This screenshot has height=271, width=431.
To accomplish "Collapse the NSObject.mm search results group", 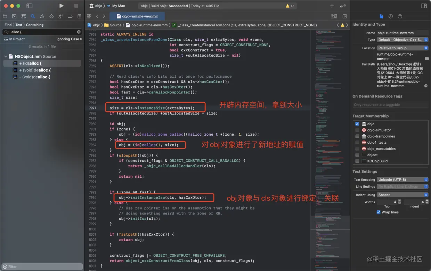I will 6,56.
